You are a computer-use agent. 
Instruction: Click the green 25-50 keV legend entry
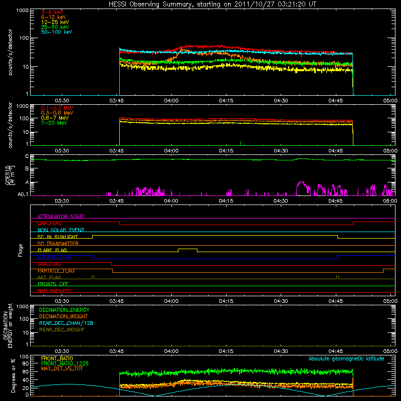(x=55, y=27)
